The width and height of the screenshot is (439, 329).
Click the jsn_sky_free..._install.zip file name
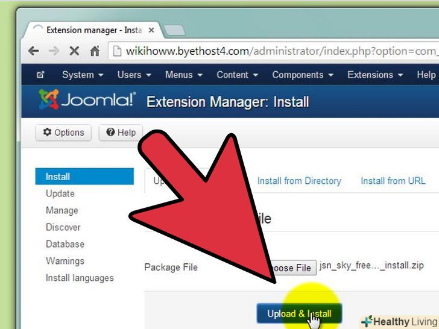[371, 265]
